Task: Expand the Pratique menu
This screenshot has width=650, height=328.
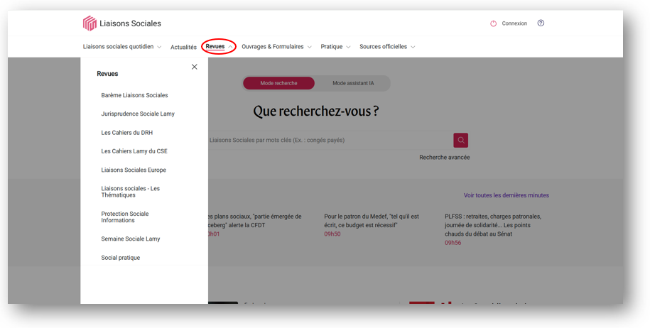Action: click(335, 47)
